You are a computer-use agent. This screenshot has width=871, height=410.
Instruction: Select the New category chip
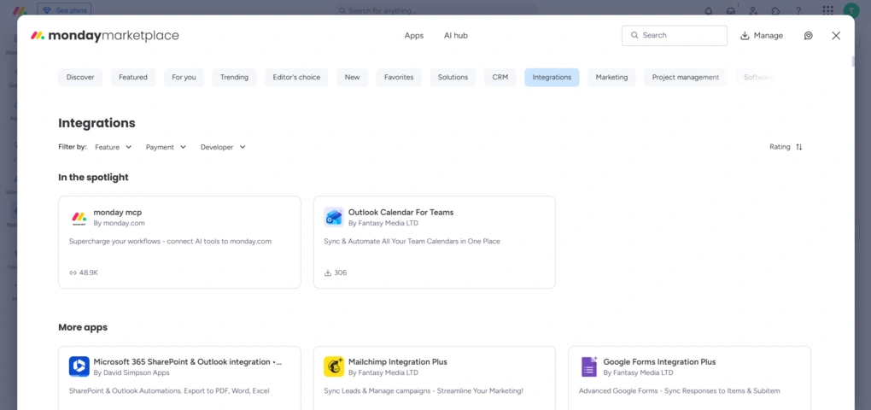point(352,77)
